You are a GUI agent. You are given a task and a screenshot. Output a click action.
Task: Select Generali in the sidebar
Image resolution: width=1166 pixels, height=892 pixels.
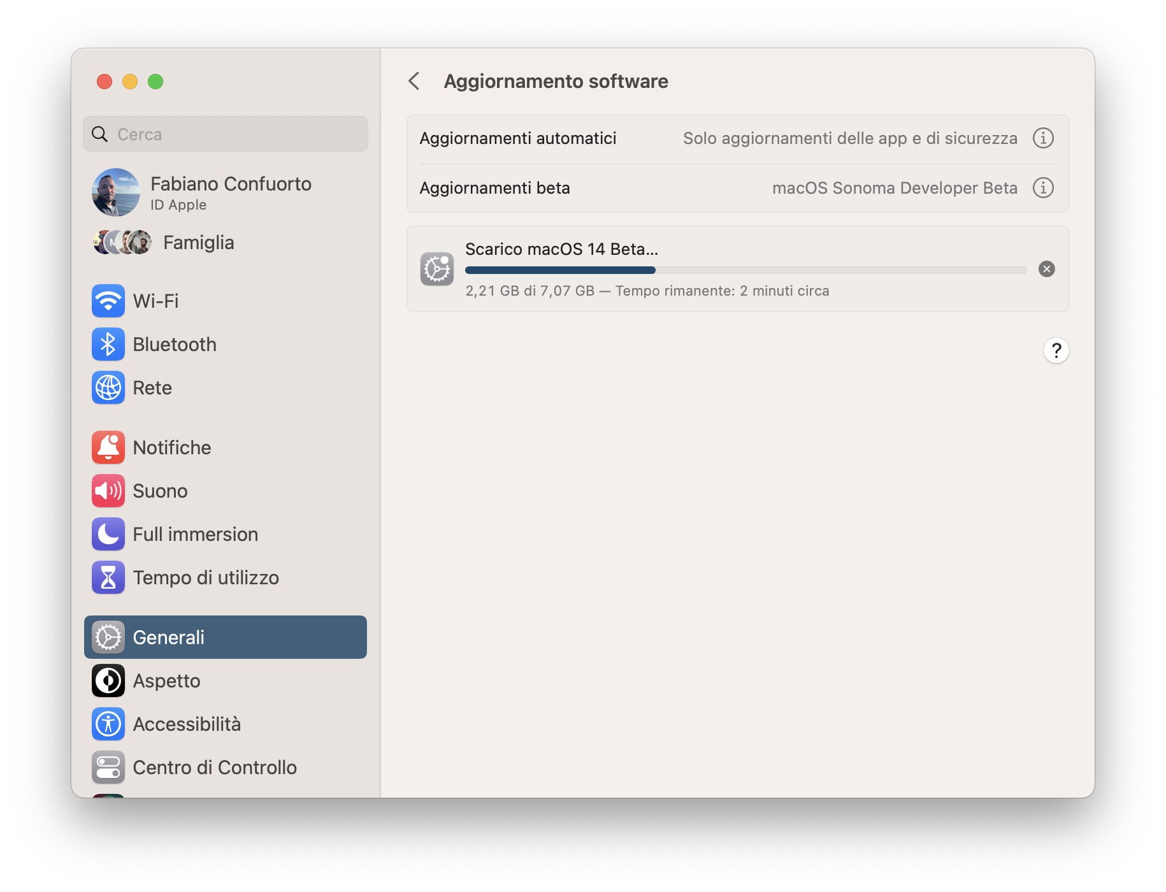[226, 637]
